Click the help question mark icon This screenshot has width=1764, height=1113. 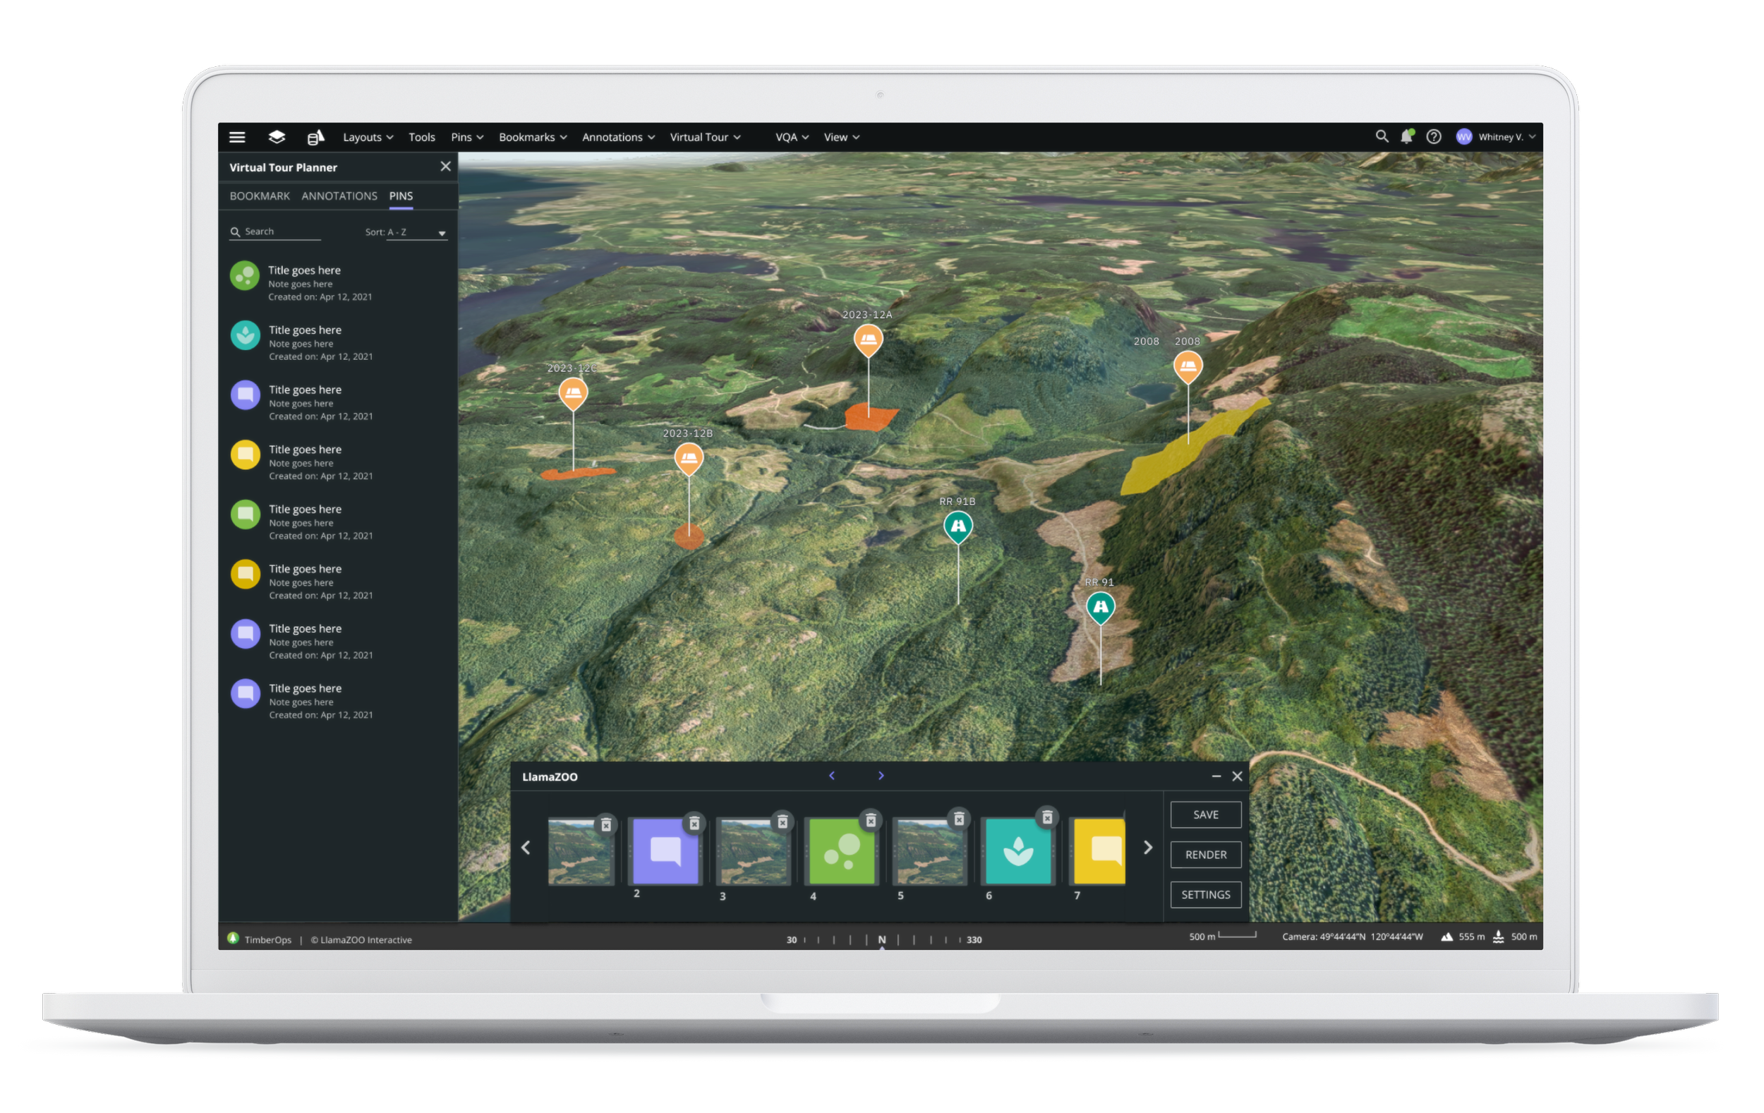coord(1434,137)
